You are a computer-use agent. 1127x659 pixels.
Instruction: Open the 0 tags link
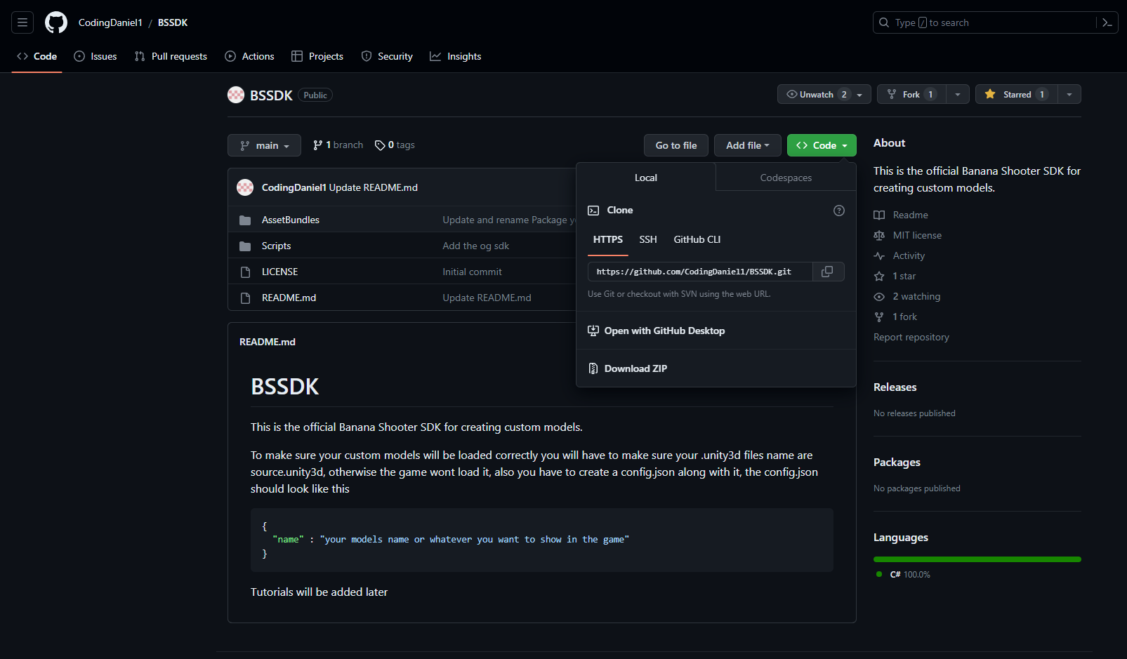click(x=395, y=145)
